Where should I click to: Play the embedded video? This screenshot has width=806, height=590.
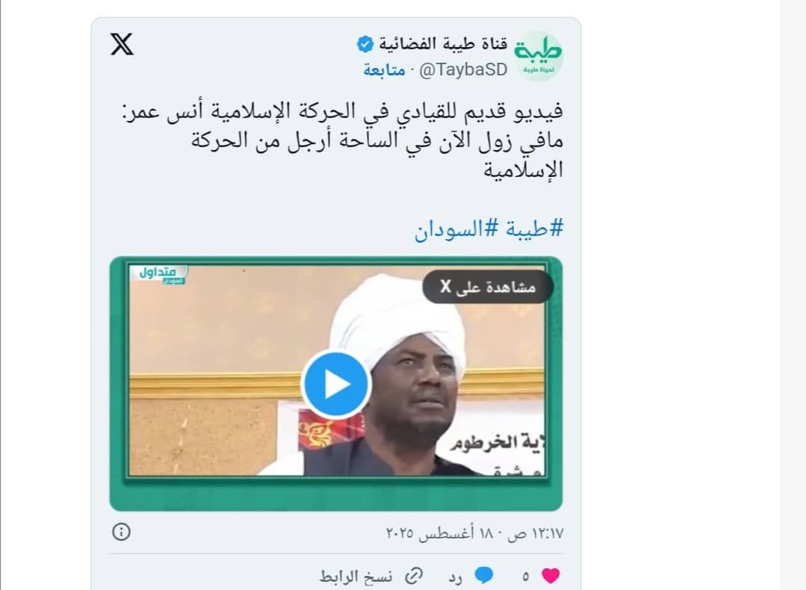[336, 385]
